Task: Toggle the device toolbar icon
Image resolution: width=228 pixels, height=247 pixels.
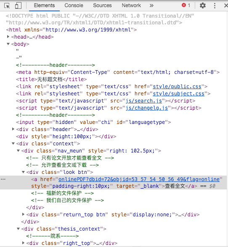Action: [18, 5]
